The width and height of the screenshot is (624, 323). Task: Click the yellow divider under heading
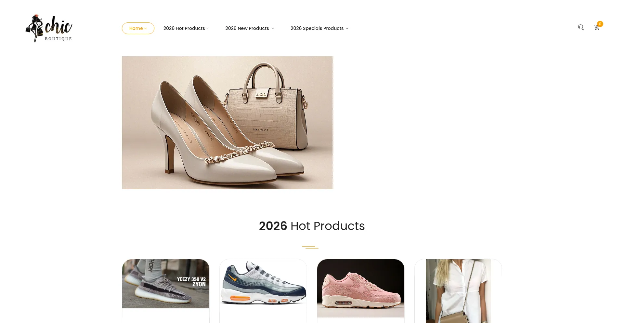point(310,247)
